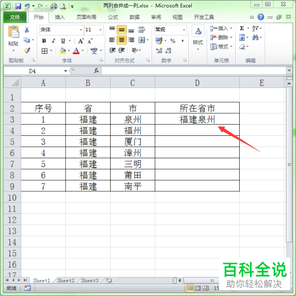
Task: Switch to the 开发工具 tab
Action: point(204,17)
